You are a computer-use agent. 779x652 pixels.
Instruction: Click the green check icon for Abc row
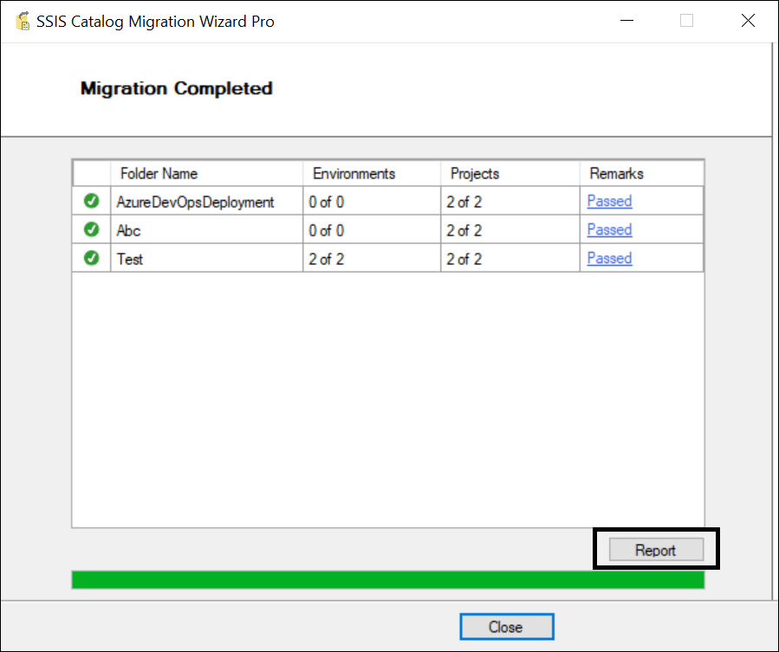click(91, 229)
